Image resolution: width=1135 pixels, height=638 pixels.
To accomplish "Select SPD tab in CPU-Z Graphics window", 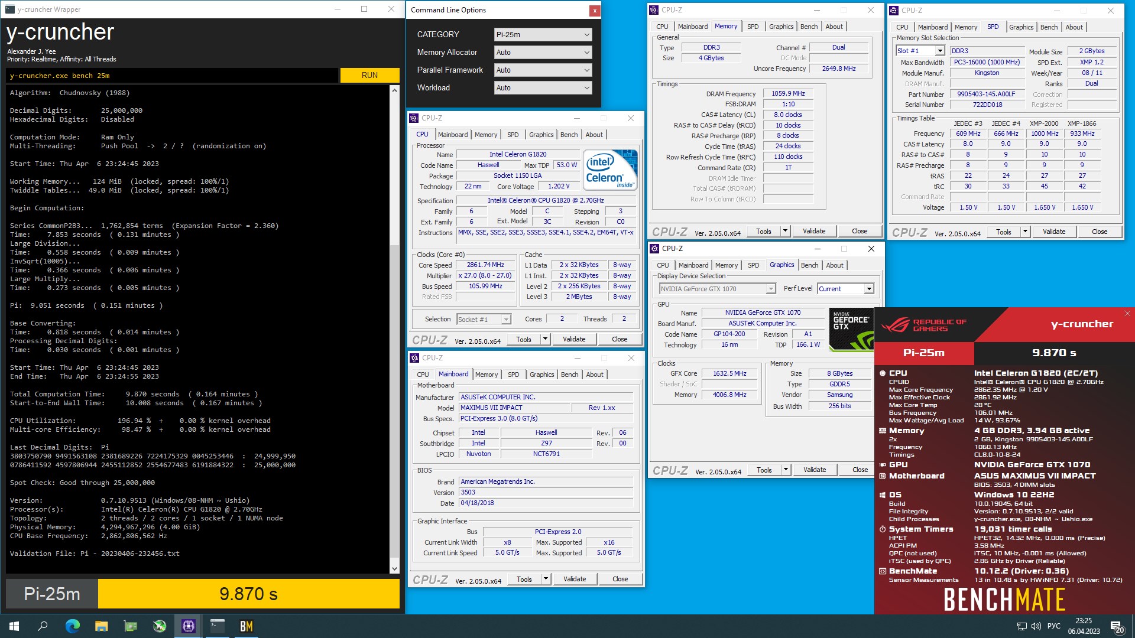I will (x=753, y=265).
